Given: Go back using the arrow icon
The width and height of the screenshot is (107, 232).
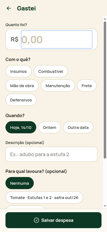Looking at the screenshot, I should 9,8.
